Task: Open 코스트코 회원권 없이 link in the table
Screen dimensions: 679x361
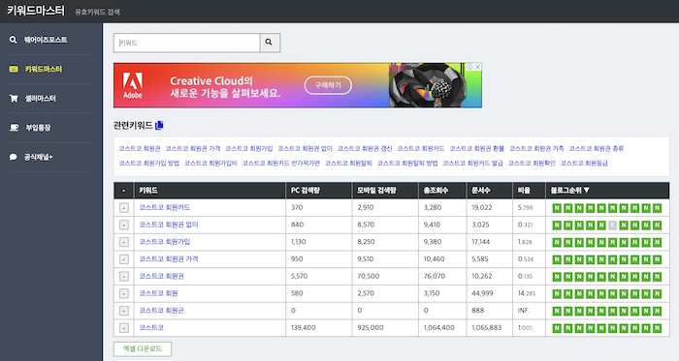Action: click(x=169, y=225)
